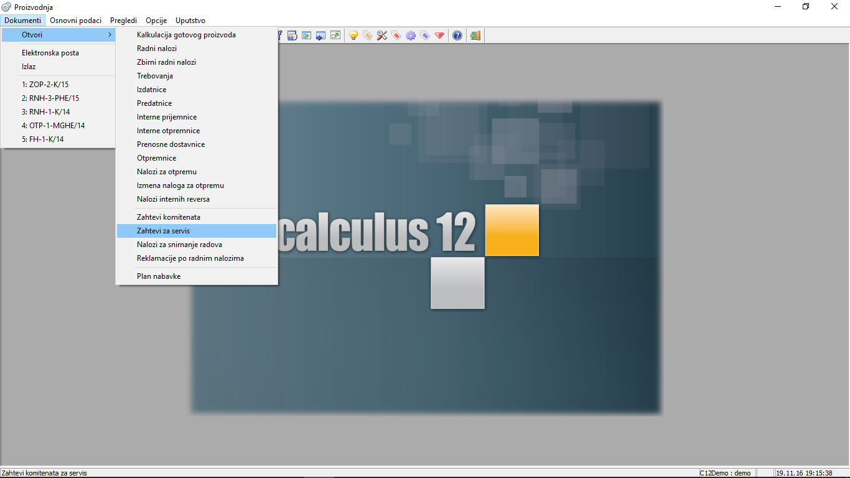The width and height of the screenshot is (850, 478).
Task: Click the C12Demo : demo status bar entry
Action: click(x=726, y=473)
